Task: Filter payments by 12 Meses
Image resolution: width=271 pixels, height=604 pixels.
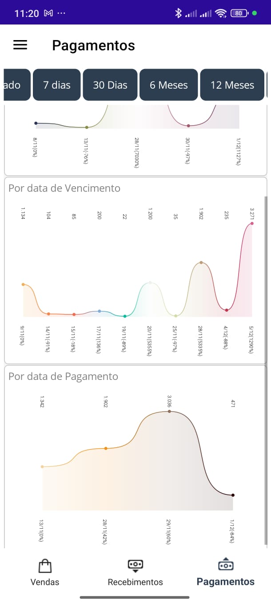Action: click(x=232, y=85)
